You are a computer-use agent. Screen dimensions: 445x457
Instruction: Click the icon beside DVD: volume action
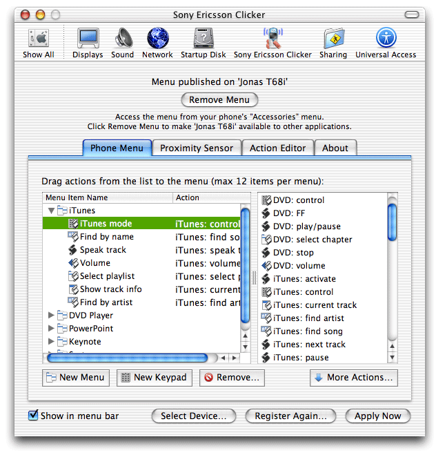tap(266, 266)
